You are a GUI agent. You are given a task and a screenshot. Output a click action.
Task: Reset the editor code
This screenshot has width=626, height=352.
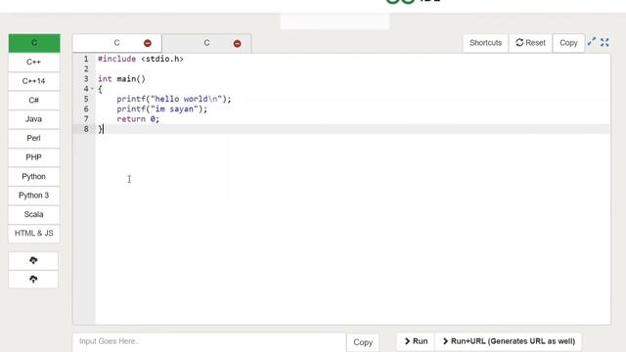pos(530,43)
